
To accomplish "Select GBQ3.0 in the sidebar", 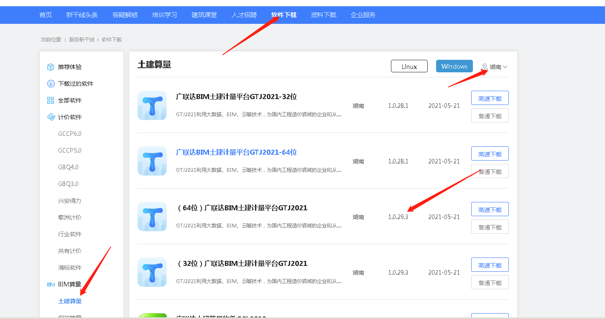I will (x=69, y=184).
